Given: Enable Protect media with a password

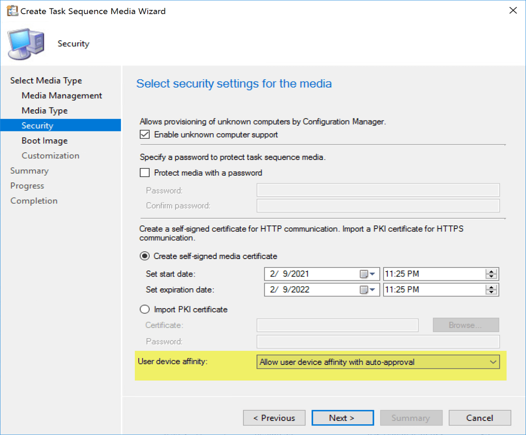Looking at the screenshot, I should pyautogui.click(x=145, y=173).
